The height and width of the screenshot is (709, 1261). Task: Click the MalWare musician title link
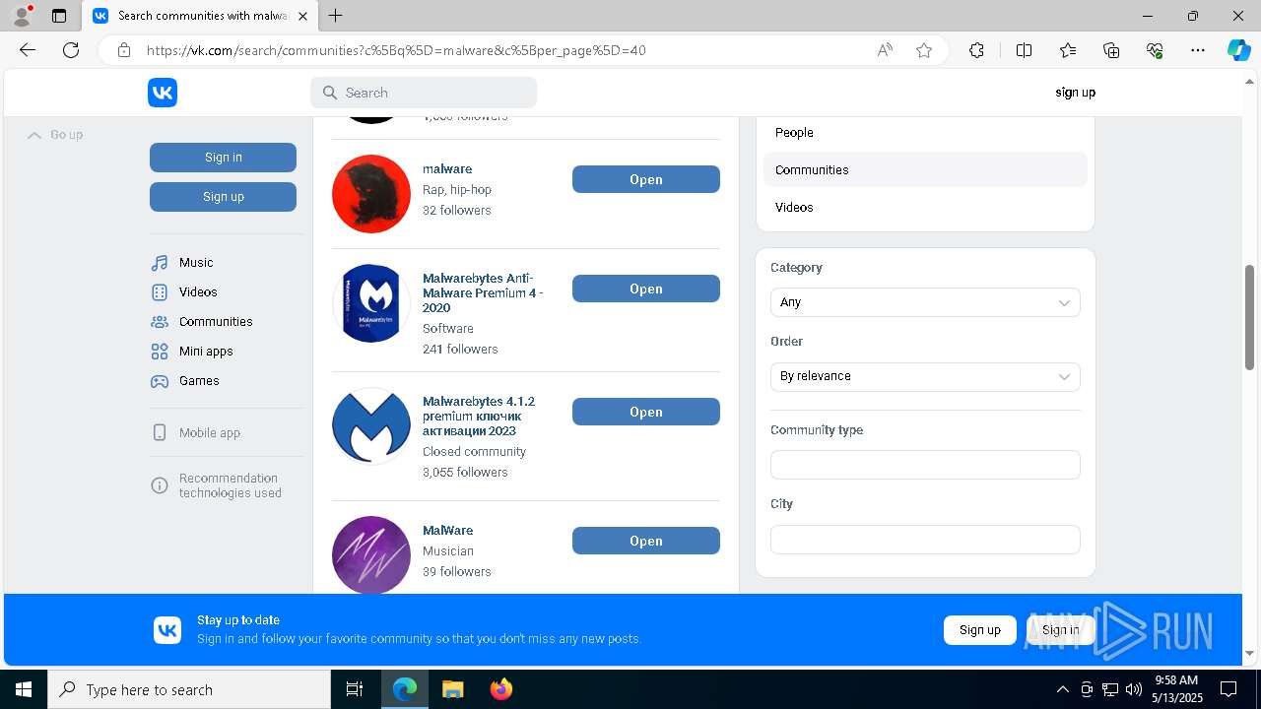click(447, 531)
